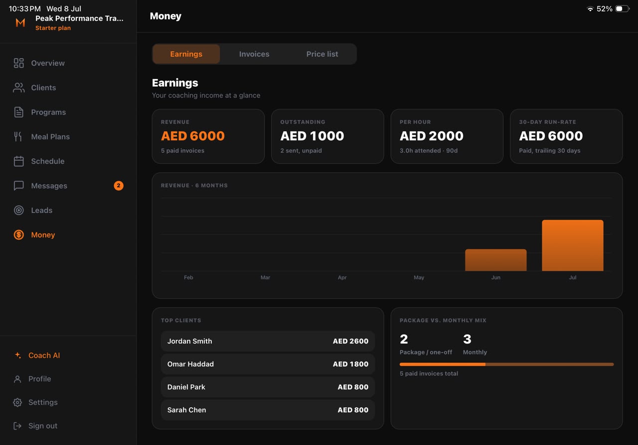Click the Apr axis label
This screenshot has height=445, width=638.
[342, 278]
